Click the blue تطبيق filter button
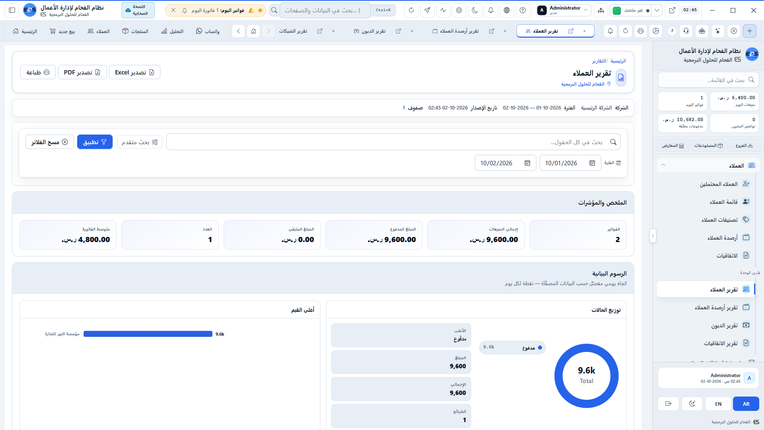The image size is (764, 430). coord(95,142)
